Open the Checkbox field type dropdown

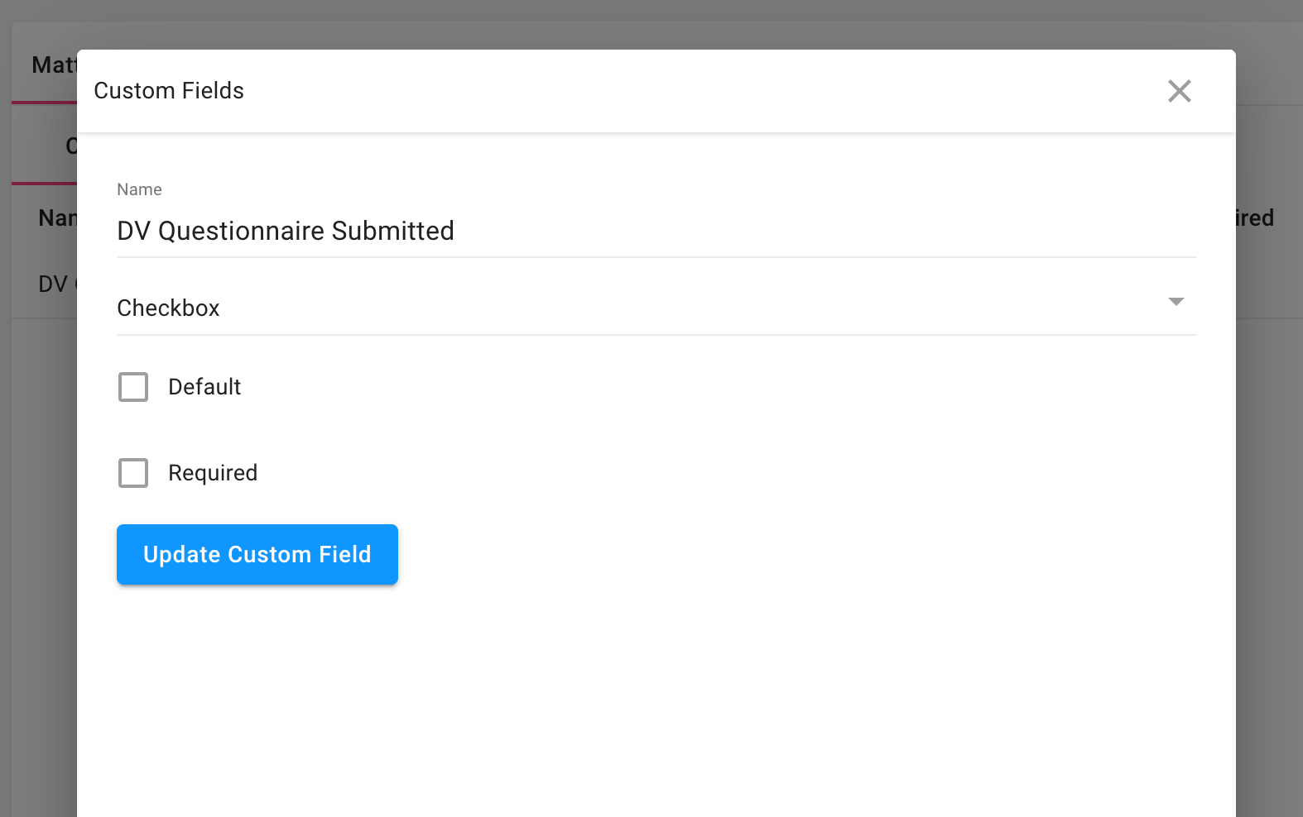pyautogui.click(x=646, y=308)
